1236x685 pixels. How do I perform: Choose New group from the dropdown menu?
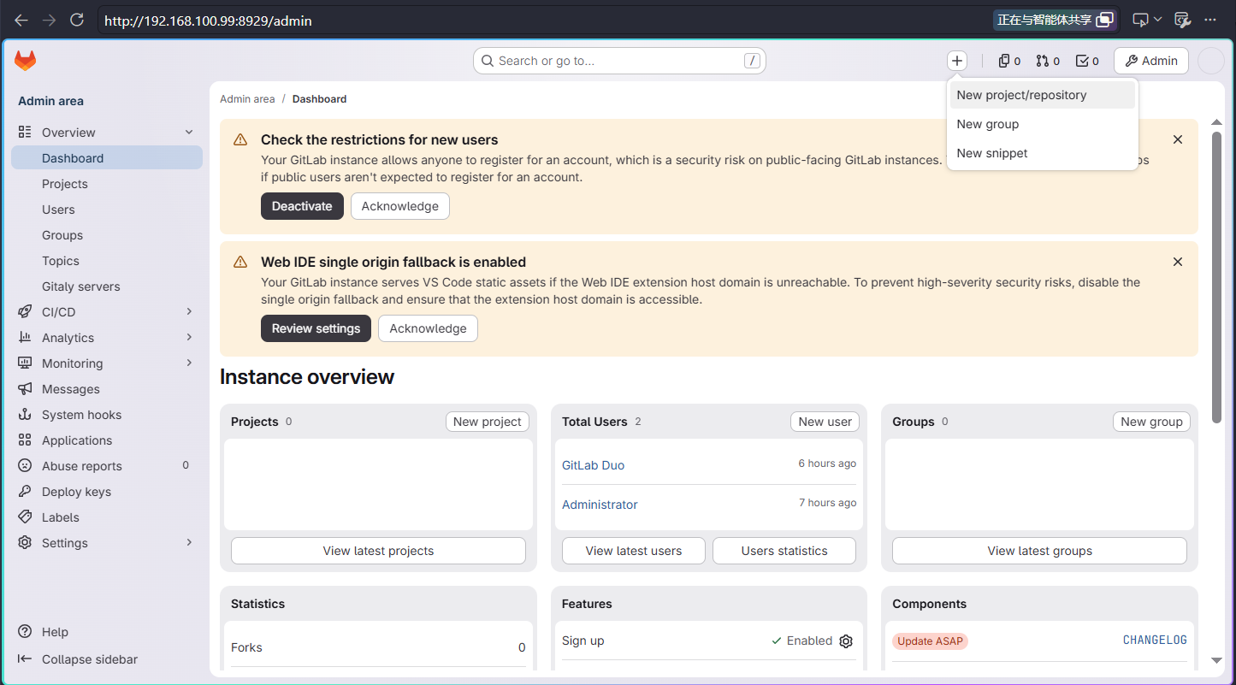1043,124
